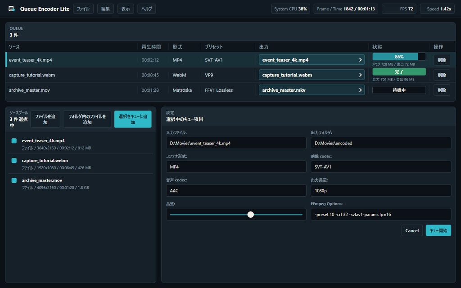The width and height of the screenshot is (461, 288).
Task: Select queue row capture_tutorial.webm source
Action: [32, 75]
